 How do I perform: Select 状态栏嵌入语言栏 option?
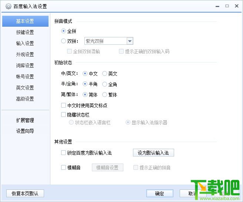pos(71,122)
